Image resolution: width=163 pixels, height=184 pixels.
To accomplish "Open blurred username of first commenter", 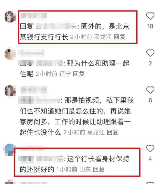I will tap(34, 15).
